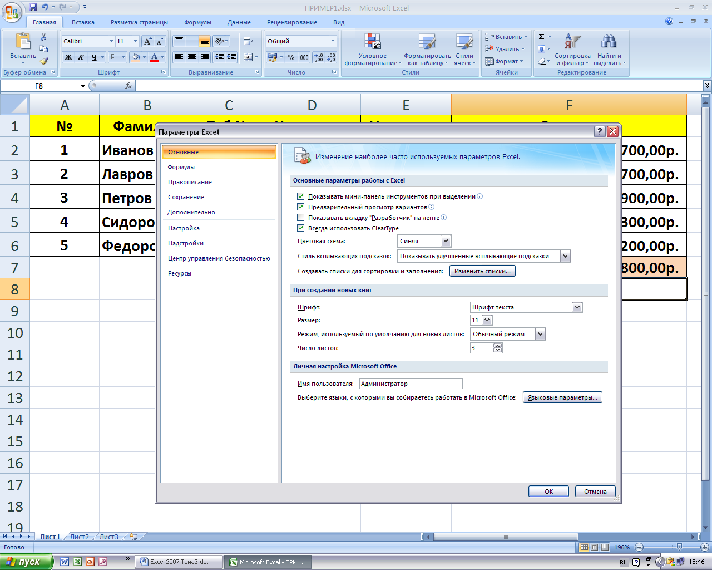The width and height of the screenshot is (712, 570).
Task: Open Найти и выделить binoculars
Action: [x=609, y=50]
